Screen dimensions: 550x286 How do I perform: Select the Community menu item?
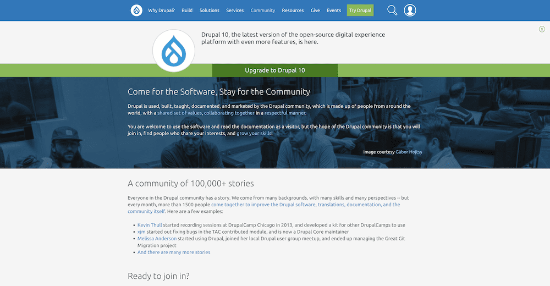263,10
